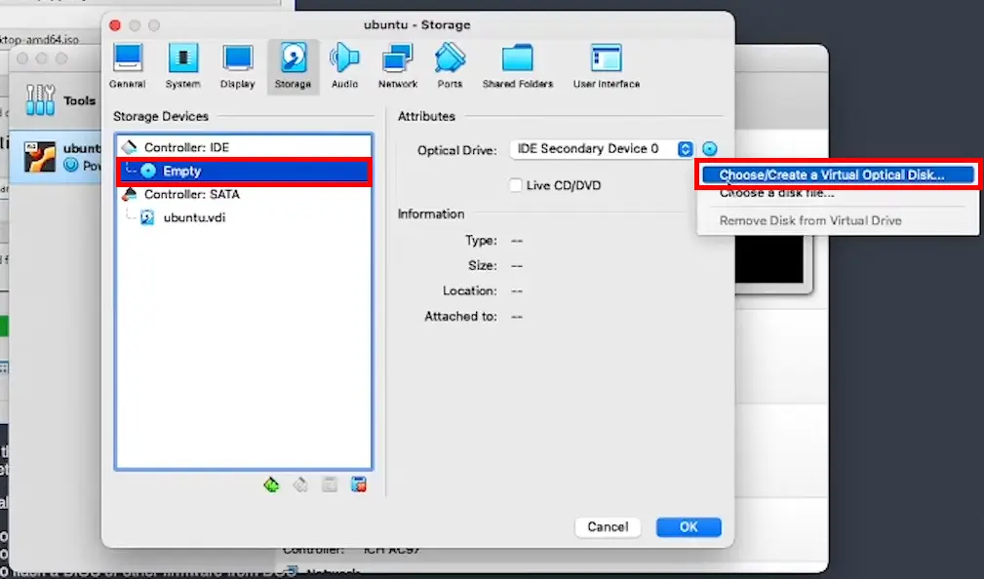Click the add controller icon below storage list
Viewport: 984px width, 579px height.
point(271,484)
